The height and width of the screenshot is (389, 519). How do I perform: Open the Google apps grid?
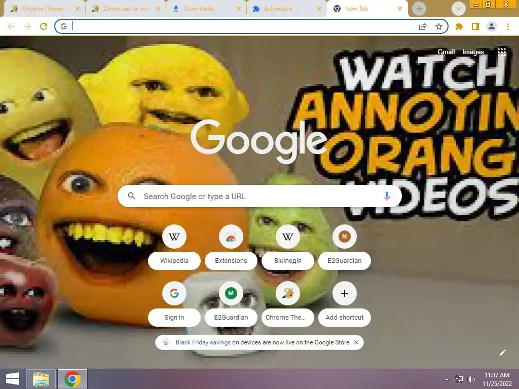502,52
